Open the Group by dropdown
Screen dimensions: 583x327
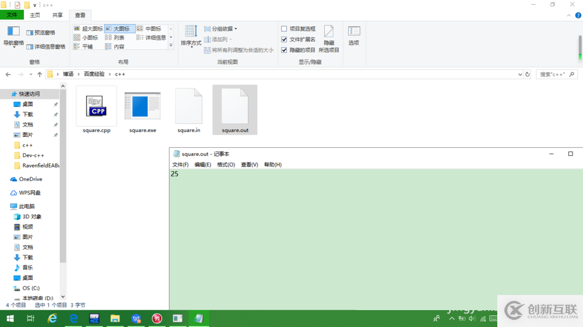tap(220, 29)
